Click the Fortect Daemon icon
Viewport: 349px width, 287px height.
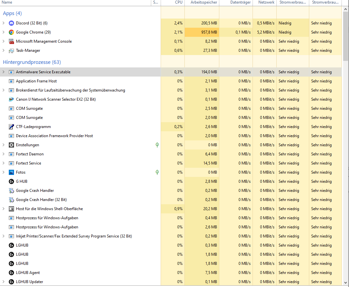tap(11, 154)
